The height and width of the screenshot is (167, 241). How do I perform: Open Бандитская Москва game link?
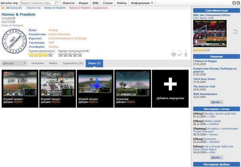coord(215,70)
